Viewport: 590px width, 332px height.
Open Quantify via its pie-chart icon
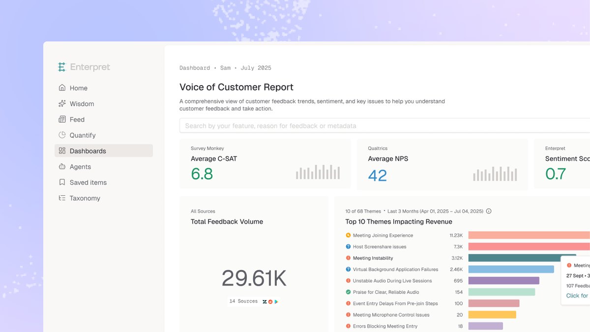coord(62,135)
